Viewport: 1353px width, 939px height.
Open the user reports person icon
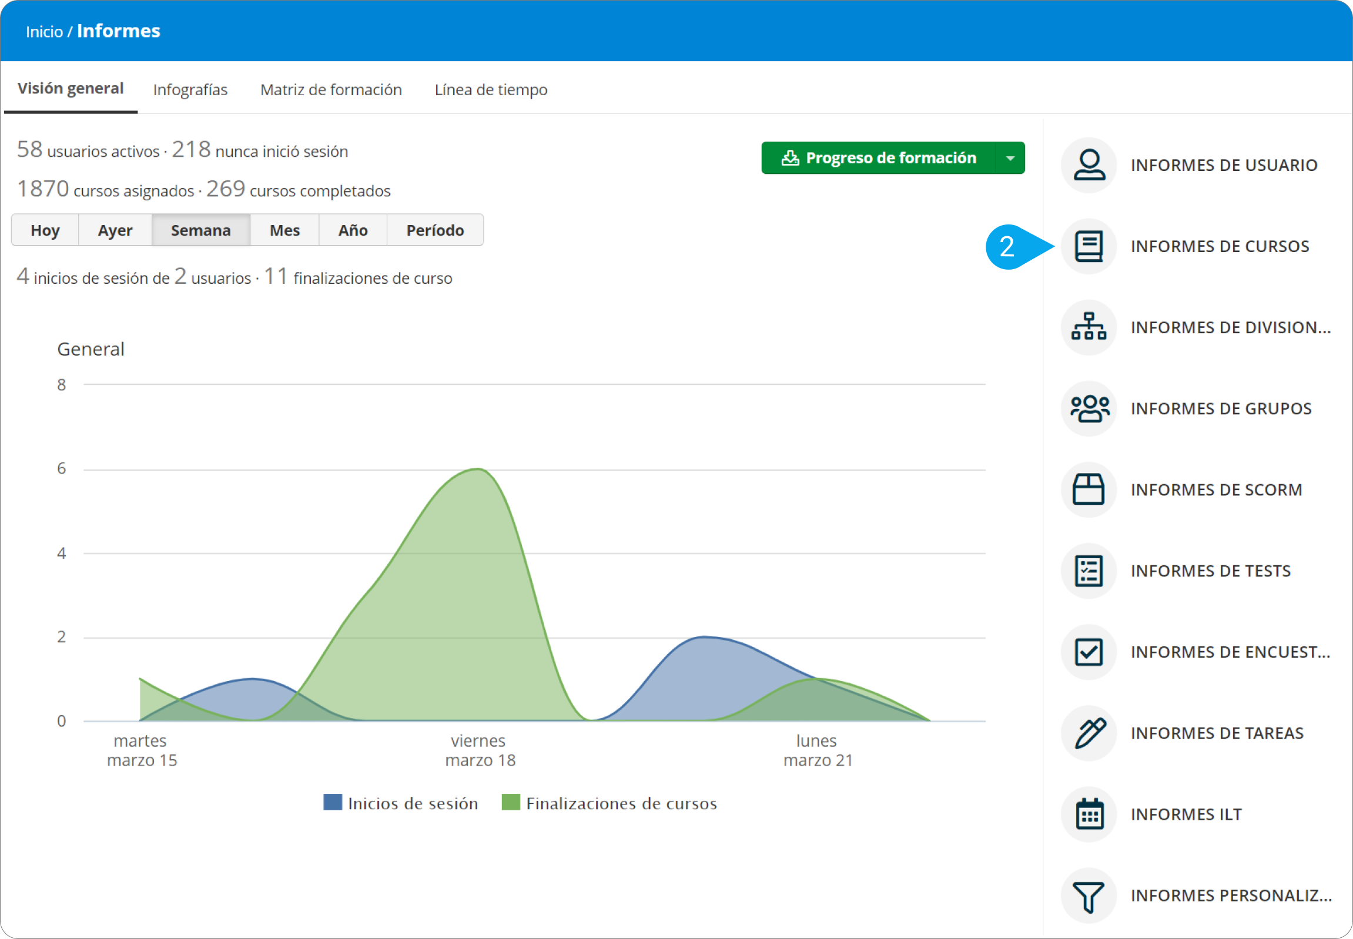pyautogui.click(x=1089, y=165)
